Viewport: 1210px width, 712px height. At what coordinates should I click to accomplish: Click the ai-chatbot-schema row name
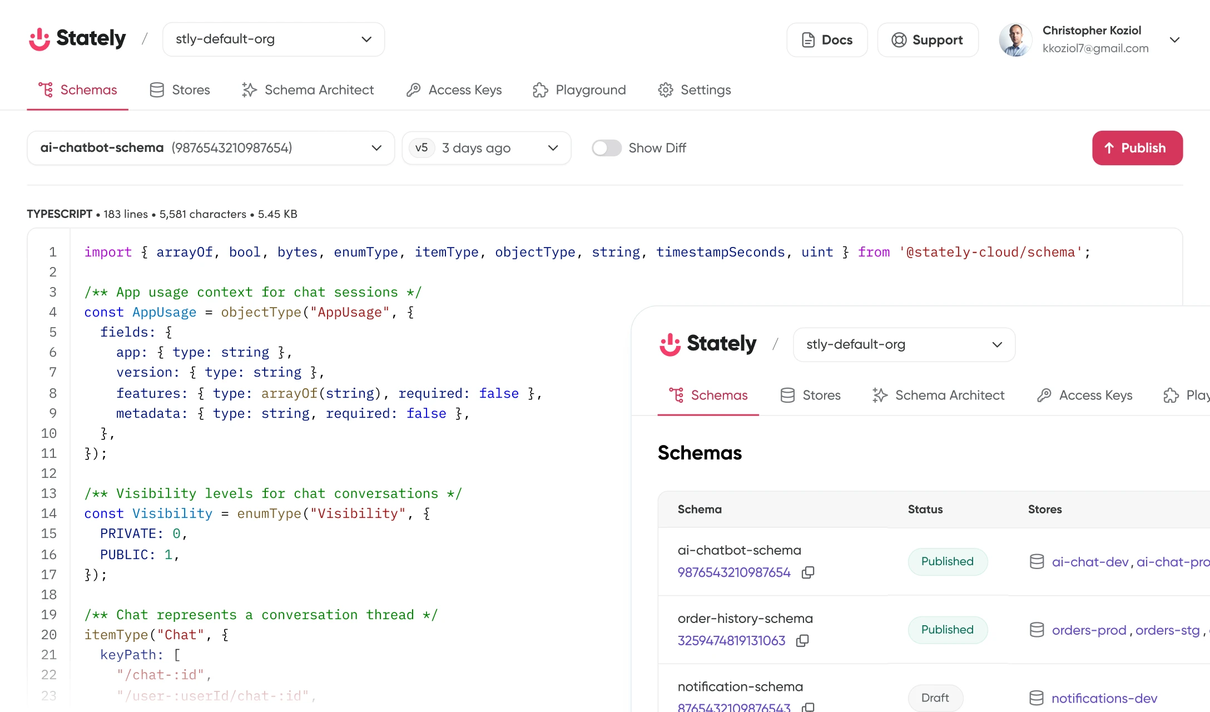coord(739,550)
